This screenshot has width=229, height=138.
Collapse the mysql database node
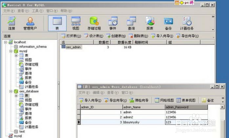(x=11, y=51)
